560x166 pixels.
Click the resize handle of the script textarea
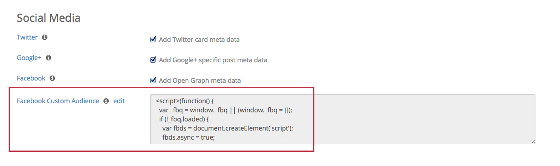(x=533, y=141)
